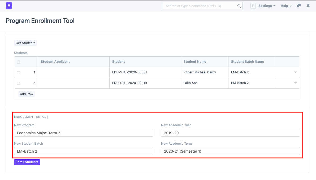Click the user avatar next to Settings
Image resolution: width=316 pixels, height=180 pixels.
pyautogui.click(x=253, y=6)
